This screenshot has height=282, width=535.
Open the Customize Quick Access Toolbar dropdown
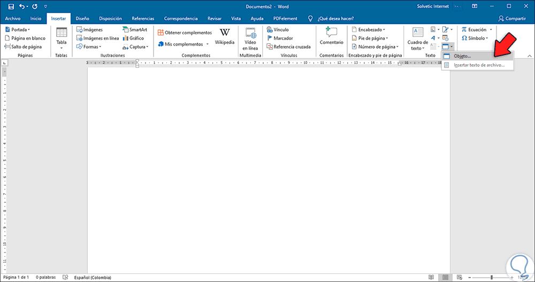(x=45, y=6)
